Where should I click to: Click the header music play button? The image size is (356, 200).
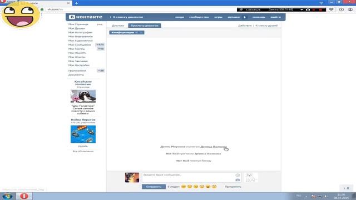[x=245, y=17]
